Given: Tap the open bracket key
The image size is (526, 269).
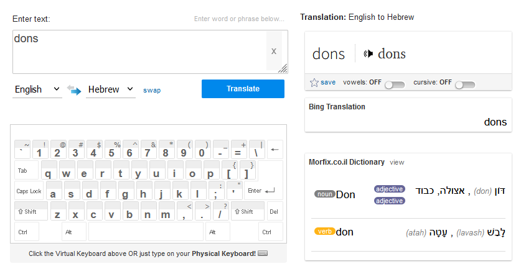Looking at the screenshot, I should click(230, 170).
